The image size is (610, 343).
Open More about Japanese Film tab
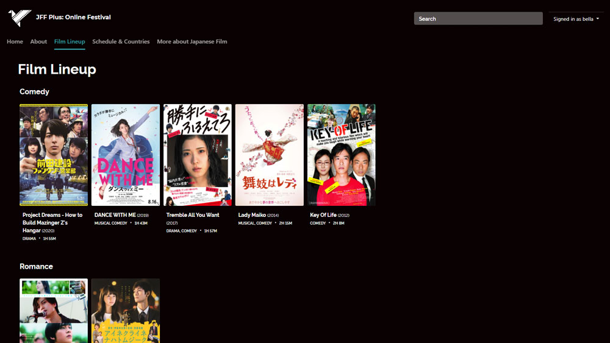tap(192, 41)
